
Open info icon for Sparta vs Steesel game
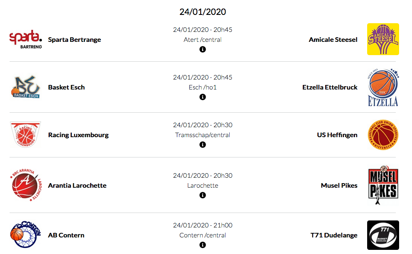pos(203,49)
